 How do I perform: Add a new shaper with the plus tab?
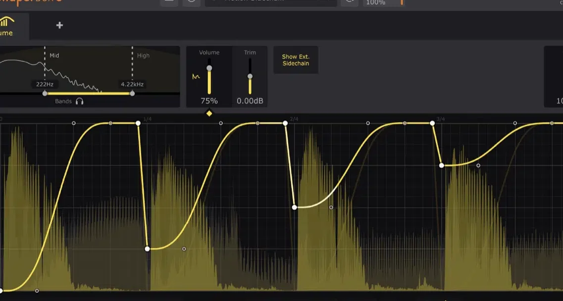59,24
